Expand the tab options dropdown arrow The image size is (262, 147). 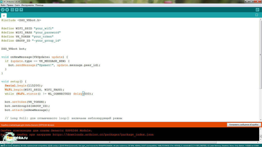(x=257, y=15)
